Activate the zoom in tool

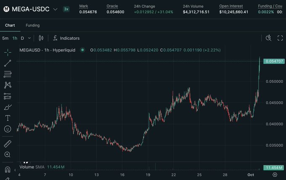(8, 154)
